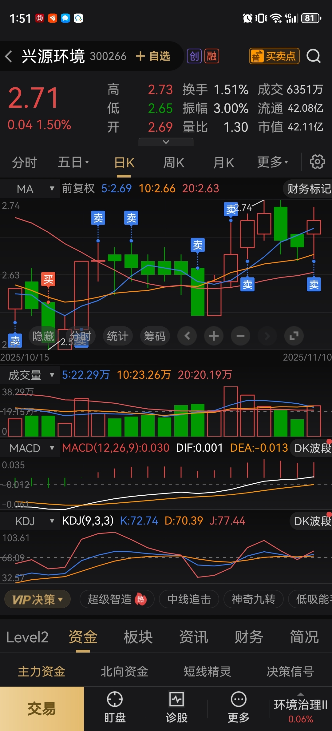Switch to the 分时 chart tab

25,162
